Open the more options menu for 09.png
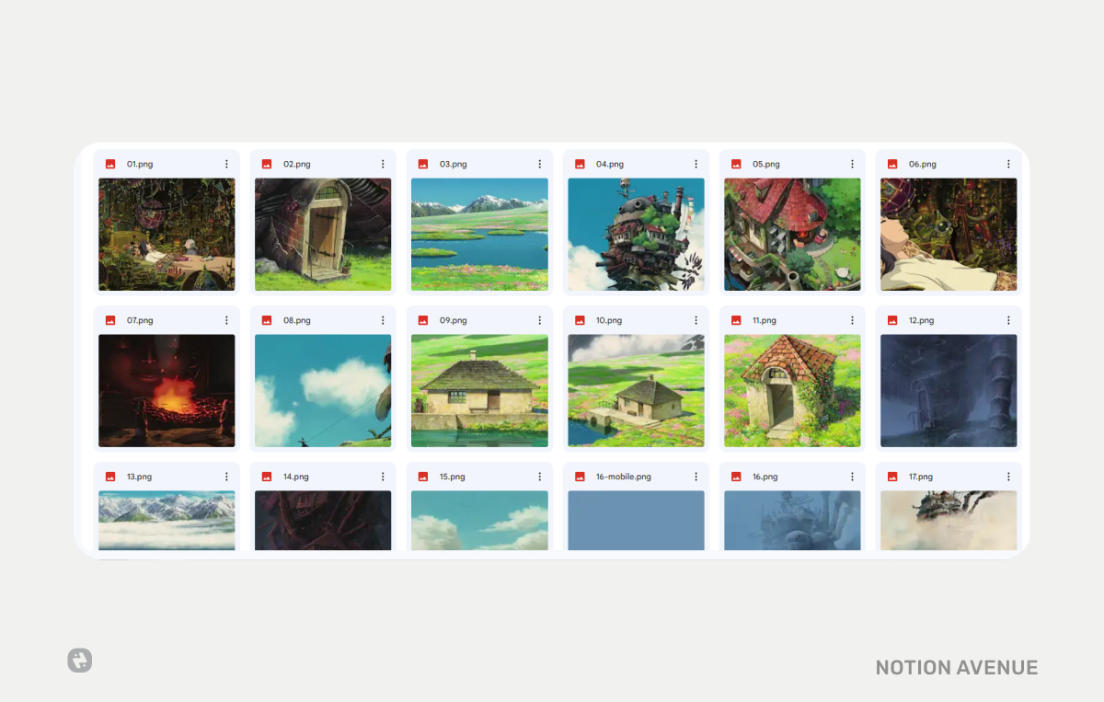This screenshot has width=1104, height=702. click(x=539, y=320)
